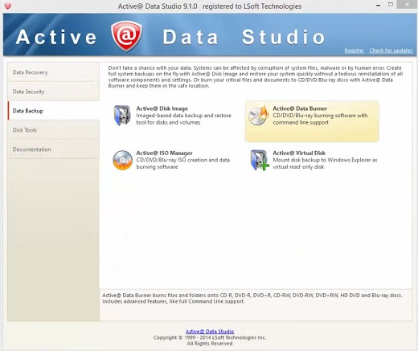Click the red shield @ logo in banner
Image resolution: width=418 pixels, height=351 pixels.
126,36
